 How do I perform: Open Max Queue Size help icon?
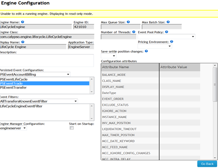click(128, 22)
